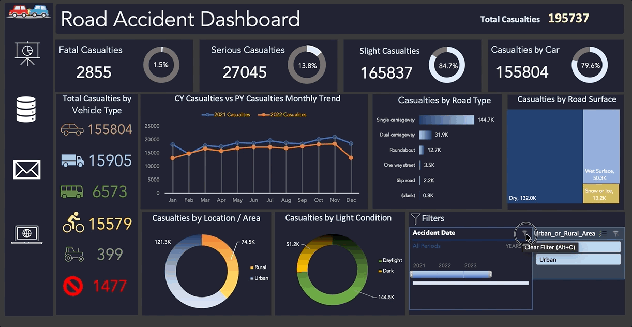
Task: Clear the Urban_or_Rural_Area slicer filter
Action: click(x=615, y=234)
